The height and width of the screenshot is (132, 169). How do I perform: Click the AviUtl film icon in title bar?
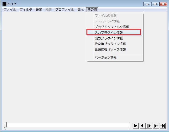click(x=4, y=4)
